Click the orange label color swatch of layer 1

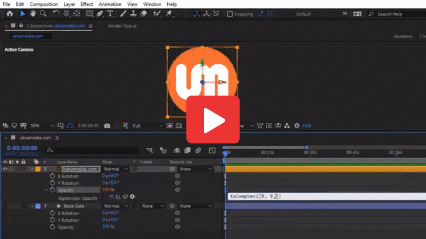point(38,169)
